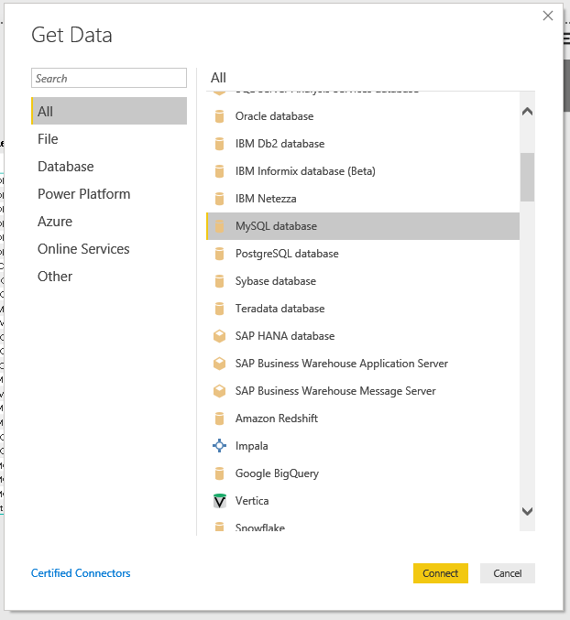Click the Search input field
570x620 pixels.
(109, 78)
